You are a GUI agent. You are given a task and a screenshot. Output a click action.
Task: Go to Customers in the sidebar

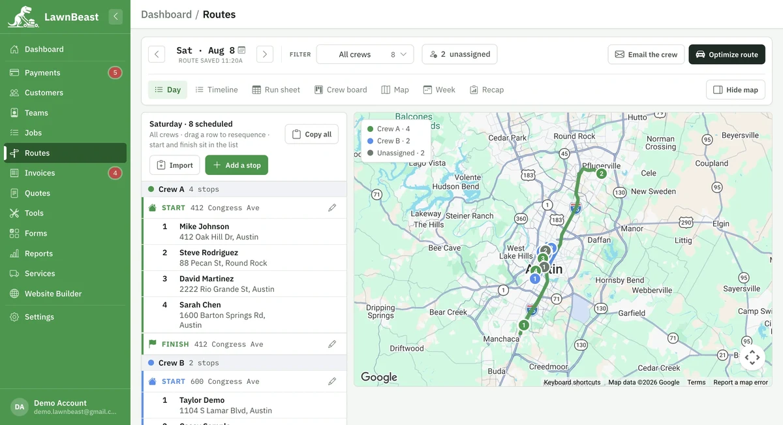65,93
